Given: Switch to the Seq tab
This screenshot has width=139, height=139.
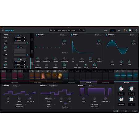Looking at the screenshot, I should click(x=119, y=30).
